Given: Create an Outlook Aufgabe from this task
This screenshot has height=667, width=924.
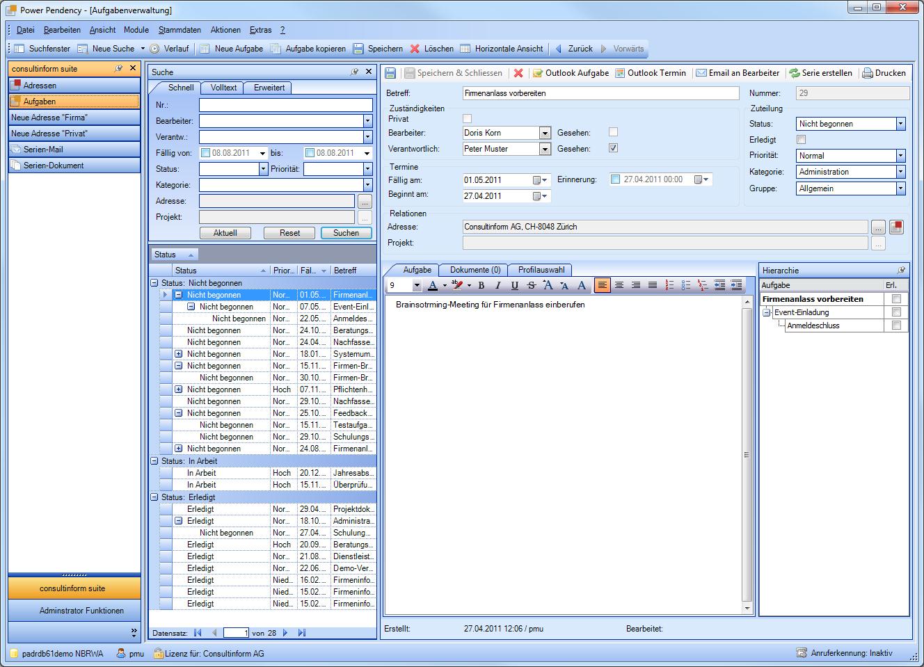Looking at the screenshot, I should pyautogui.click(x=571, y=73).
